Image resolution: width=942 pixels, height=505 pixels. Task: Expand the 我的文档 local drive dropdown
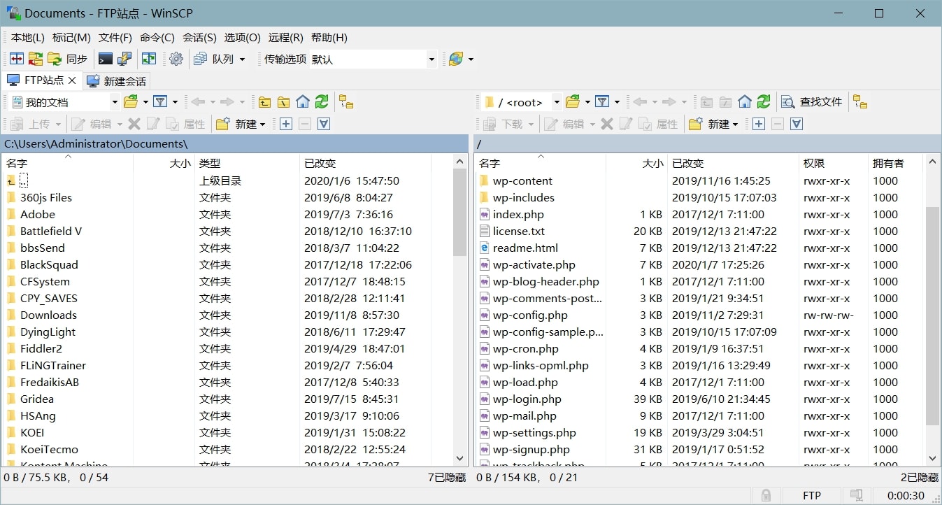[x=115, y=102]
